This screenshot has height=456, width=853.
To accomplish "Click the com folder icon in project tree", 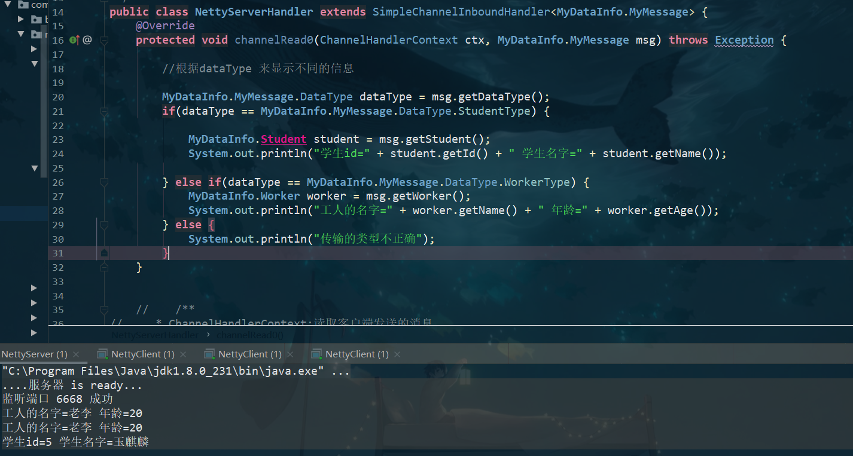I will click(23, 5).
